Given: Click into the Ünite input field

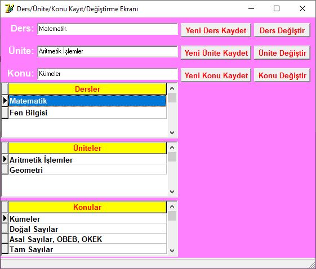Looking at the screenshot, I should click(108, 52).
